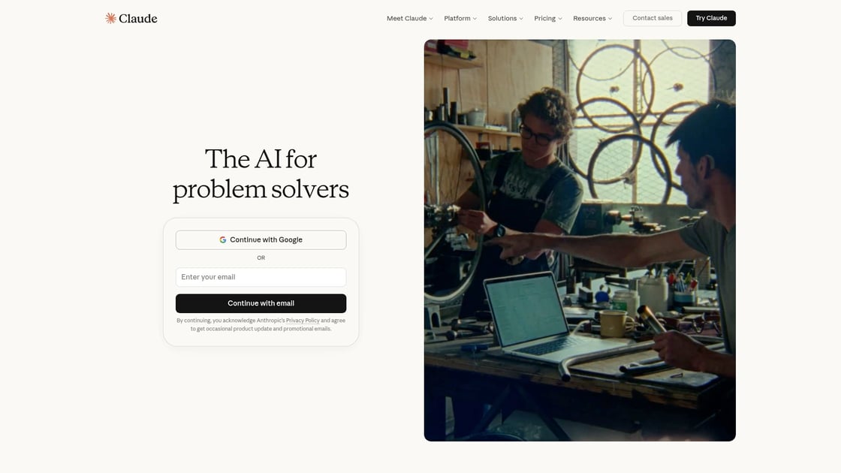
Task: Click the Contact sales button
Action: coord(653,18)
